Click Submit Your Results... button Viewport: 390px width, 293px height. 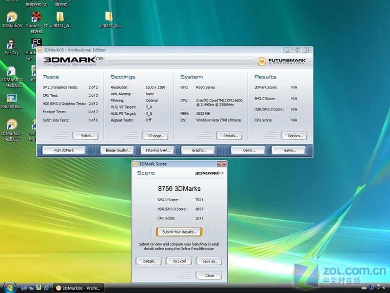[179, 232]
